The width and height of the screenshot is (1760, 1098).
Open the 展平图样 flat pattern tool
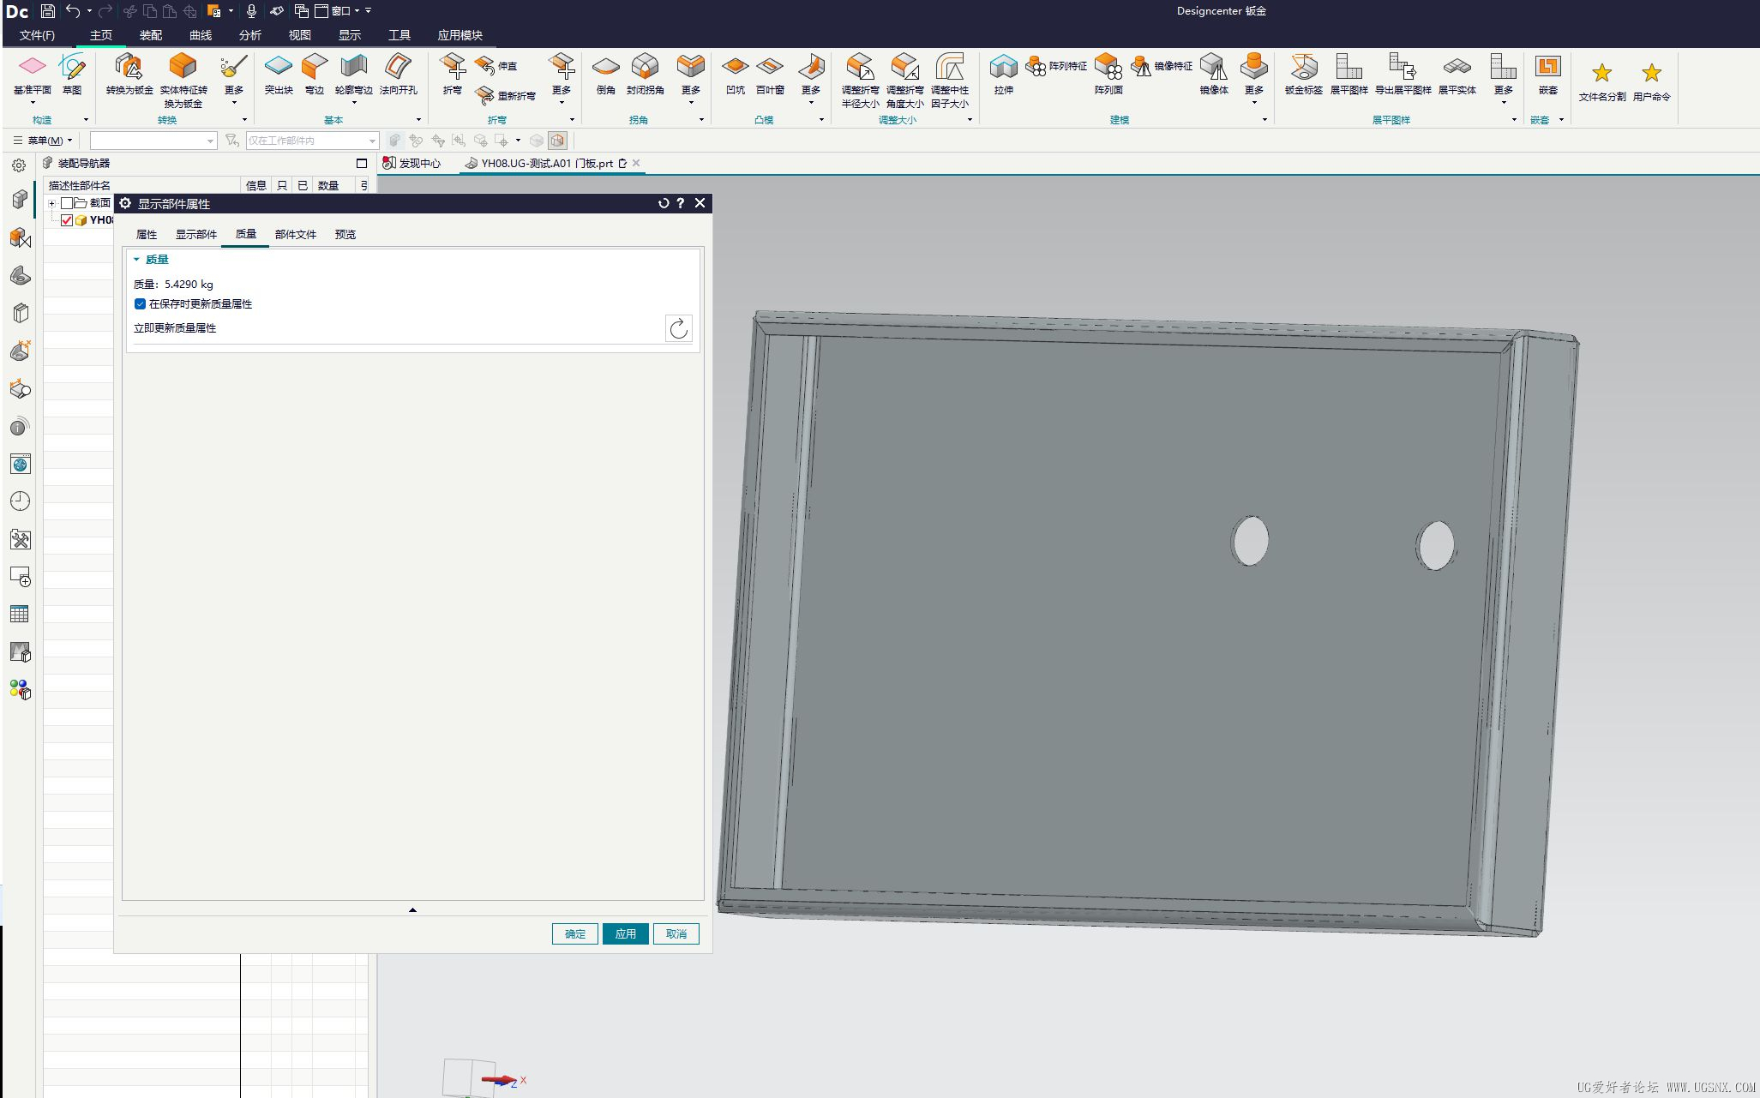coord(1349,74)
